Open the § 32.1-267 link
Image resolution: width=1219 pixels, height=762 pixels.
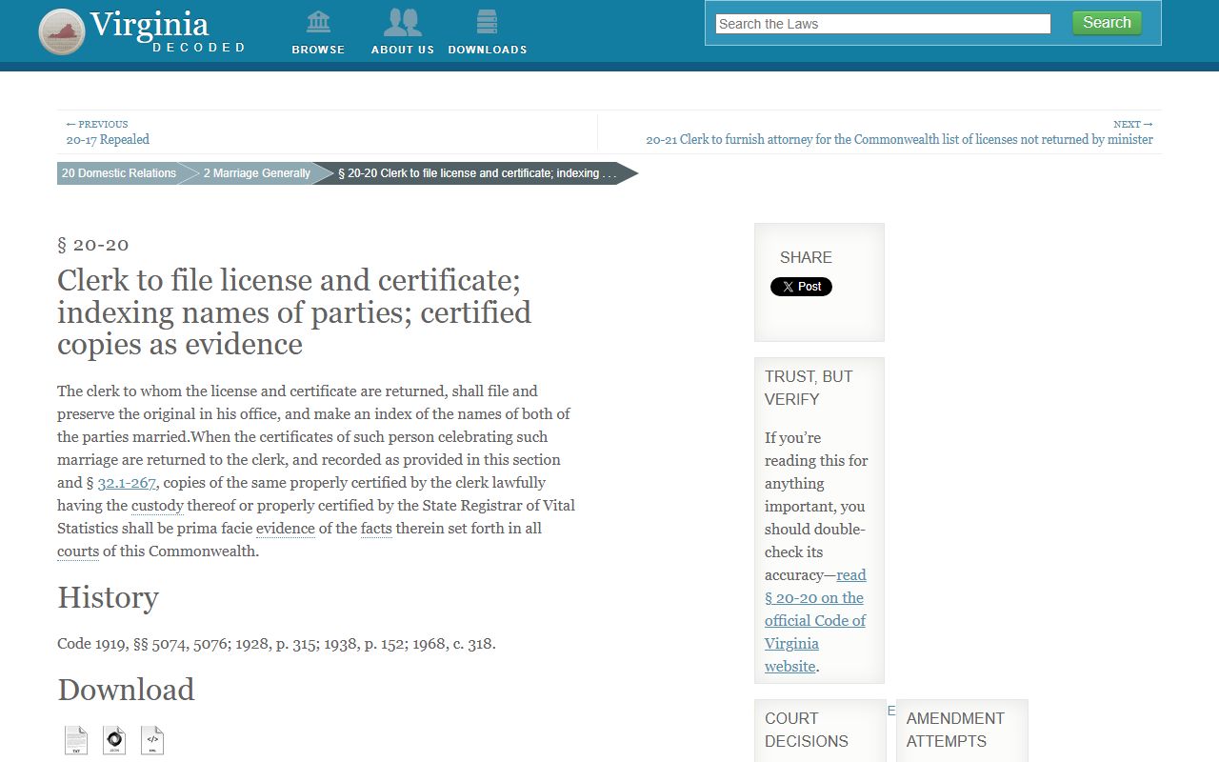pos(127,483)
